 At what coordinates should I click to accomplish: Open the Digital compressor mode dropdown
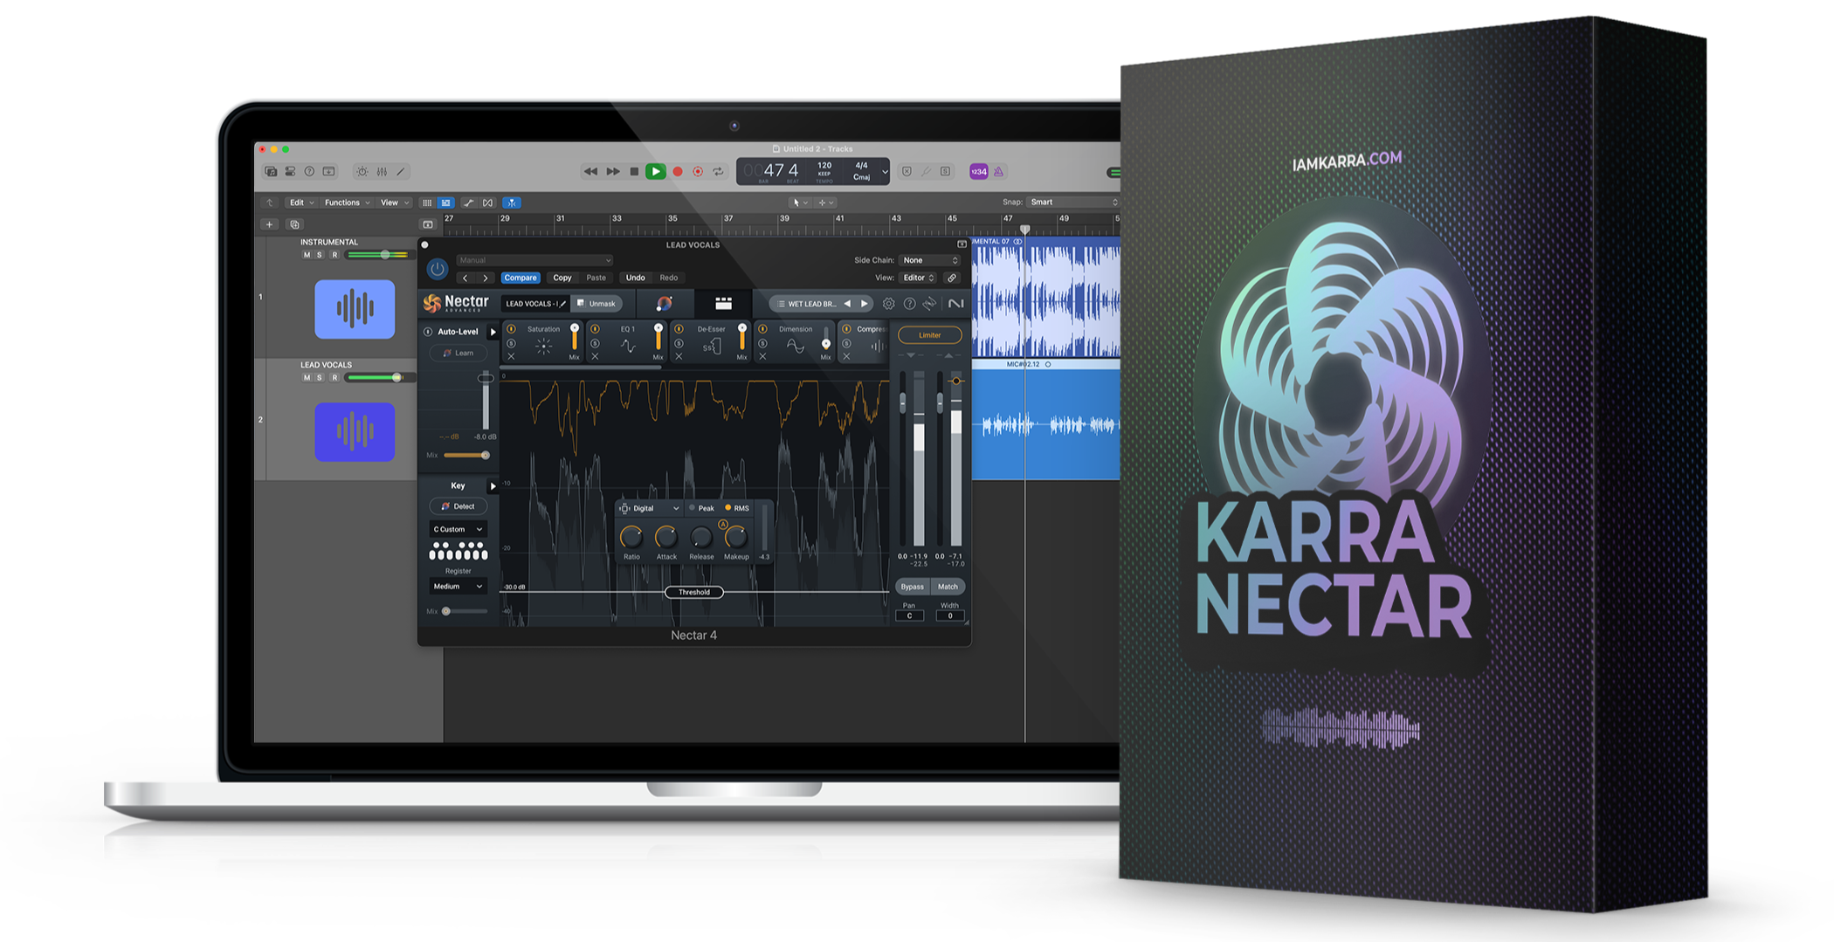650,508
